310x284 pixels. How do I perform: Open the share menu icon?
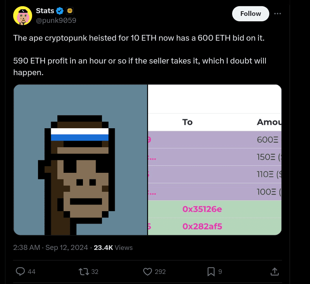274,272
